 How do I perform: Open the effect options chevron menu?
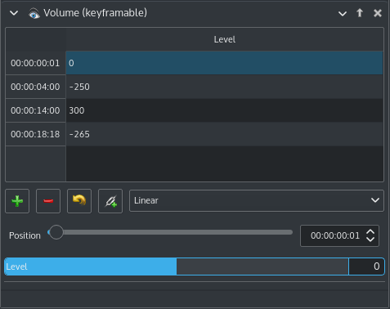(343, 13)
